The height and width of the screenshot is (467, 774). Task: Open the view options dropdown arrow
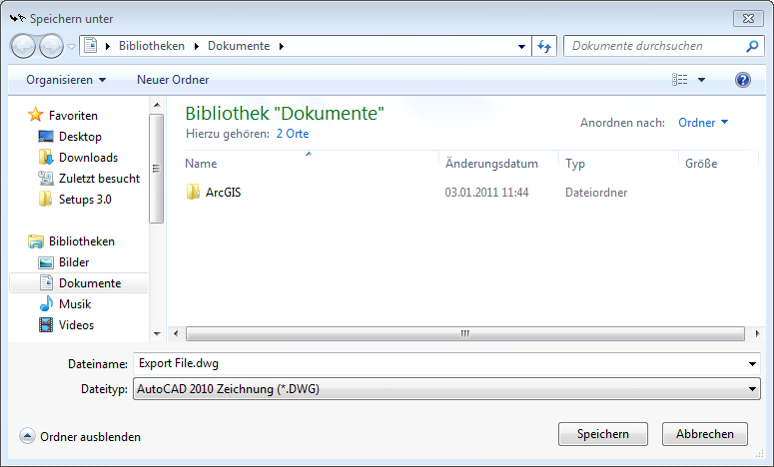tap(701, 80)
